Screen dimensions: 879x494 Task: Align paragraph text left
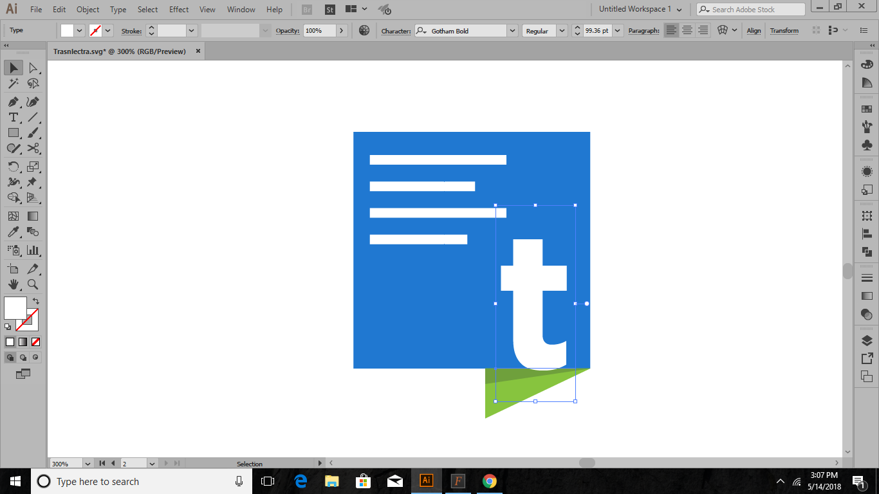coord(671,30)
